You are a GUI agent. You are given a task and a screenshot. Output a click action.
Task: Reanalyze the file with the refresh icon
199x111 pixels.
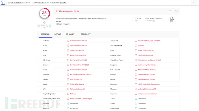tap(170, 11)
